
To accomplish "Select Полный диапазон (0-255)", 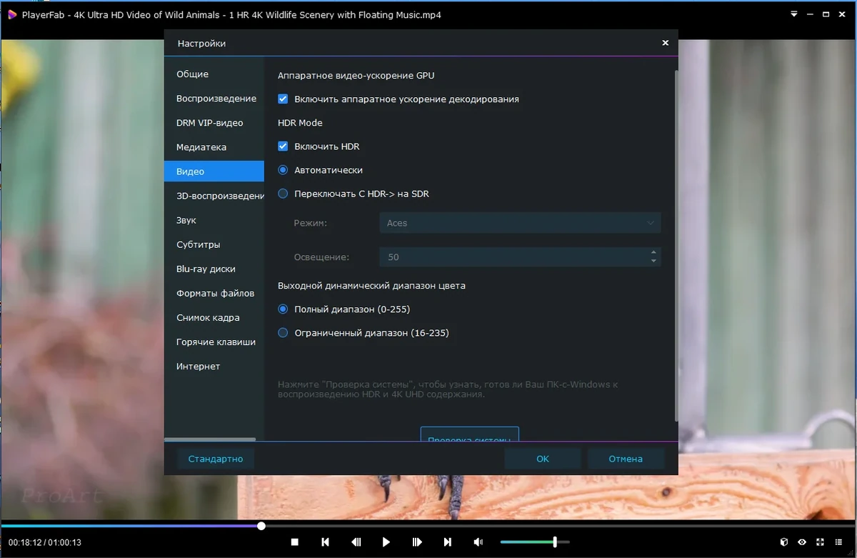I will (283, 309).
